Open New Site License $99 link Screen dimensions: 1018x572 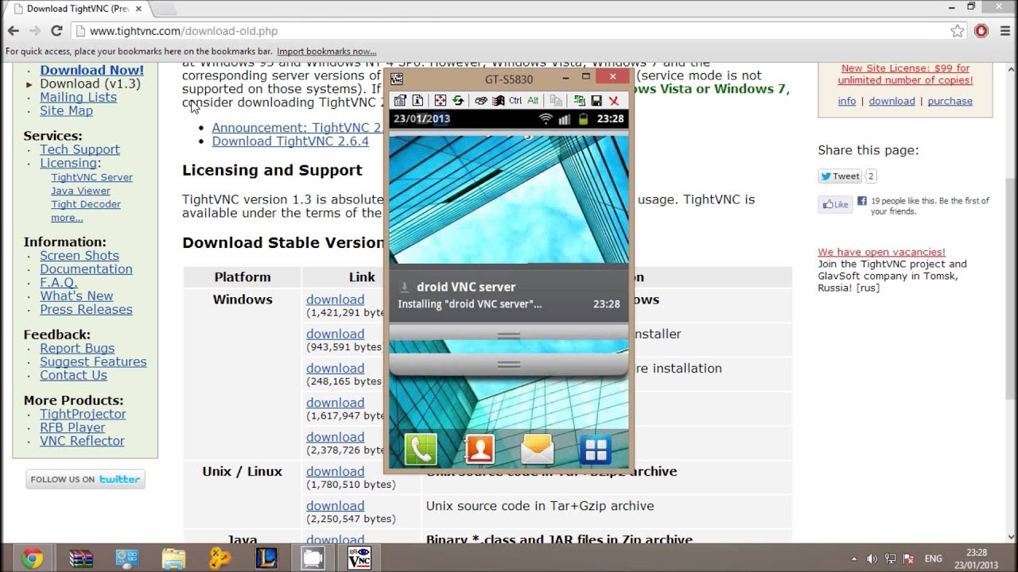905,74
